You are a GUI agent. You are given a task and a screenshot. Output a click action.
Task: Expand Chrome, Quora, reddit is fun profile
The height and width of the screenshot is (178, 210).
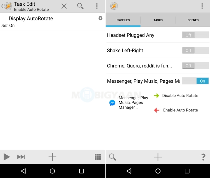click(139, 66)
